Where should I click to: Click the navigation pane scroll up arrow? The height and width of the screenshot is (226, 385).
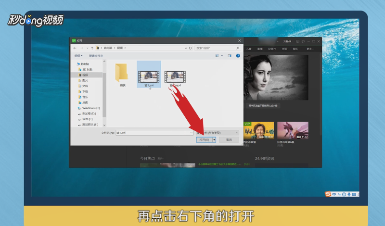coord(104,62)
